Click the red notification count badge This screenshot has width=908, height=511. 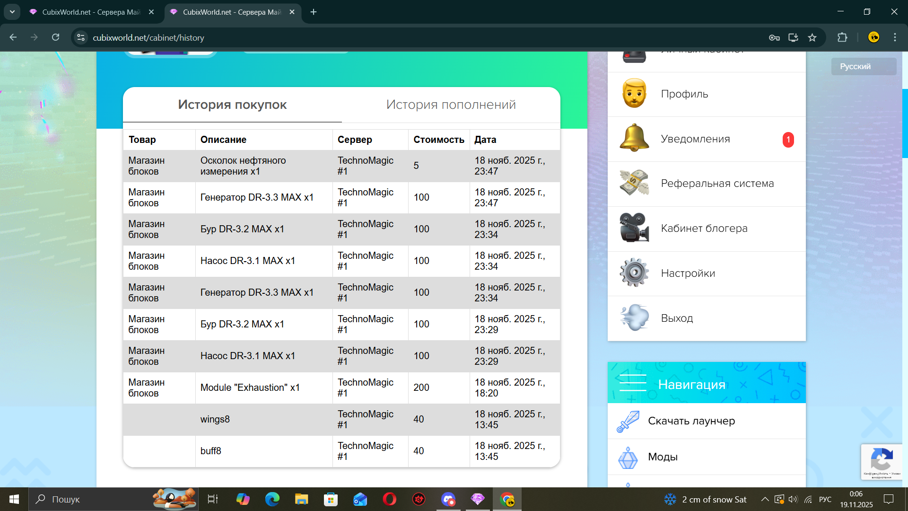(788, 140)
